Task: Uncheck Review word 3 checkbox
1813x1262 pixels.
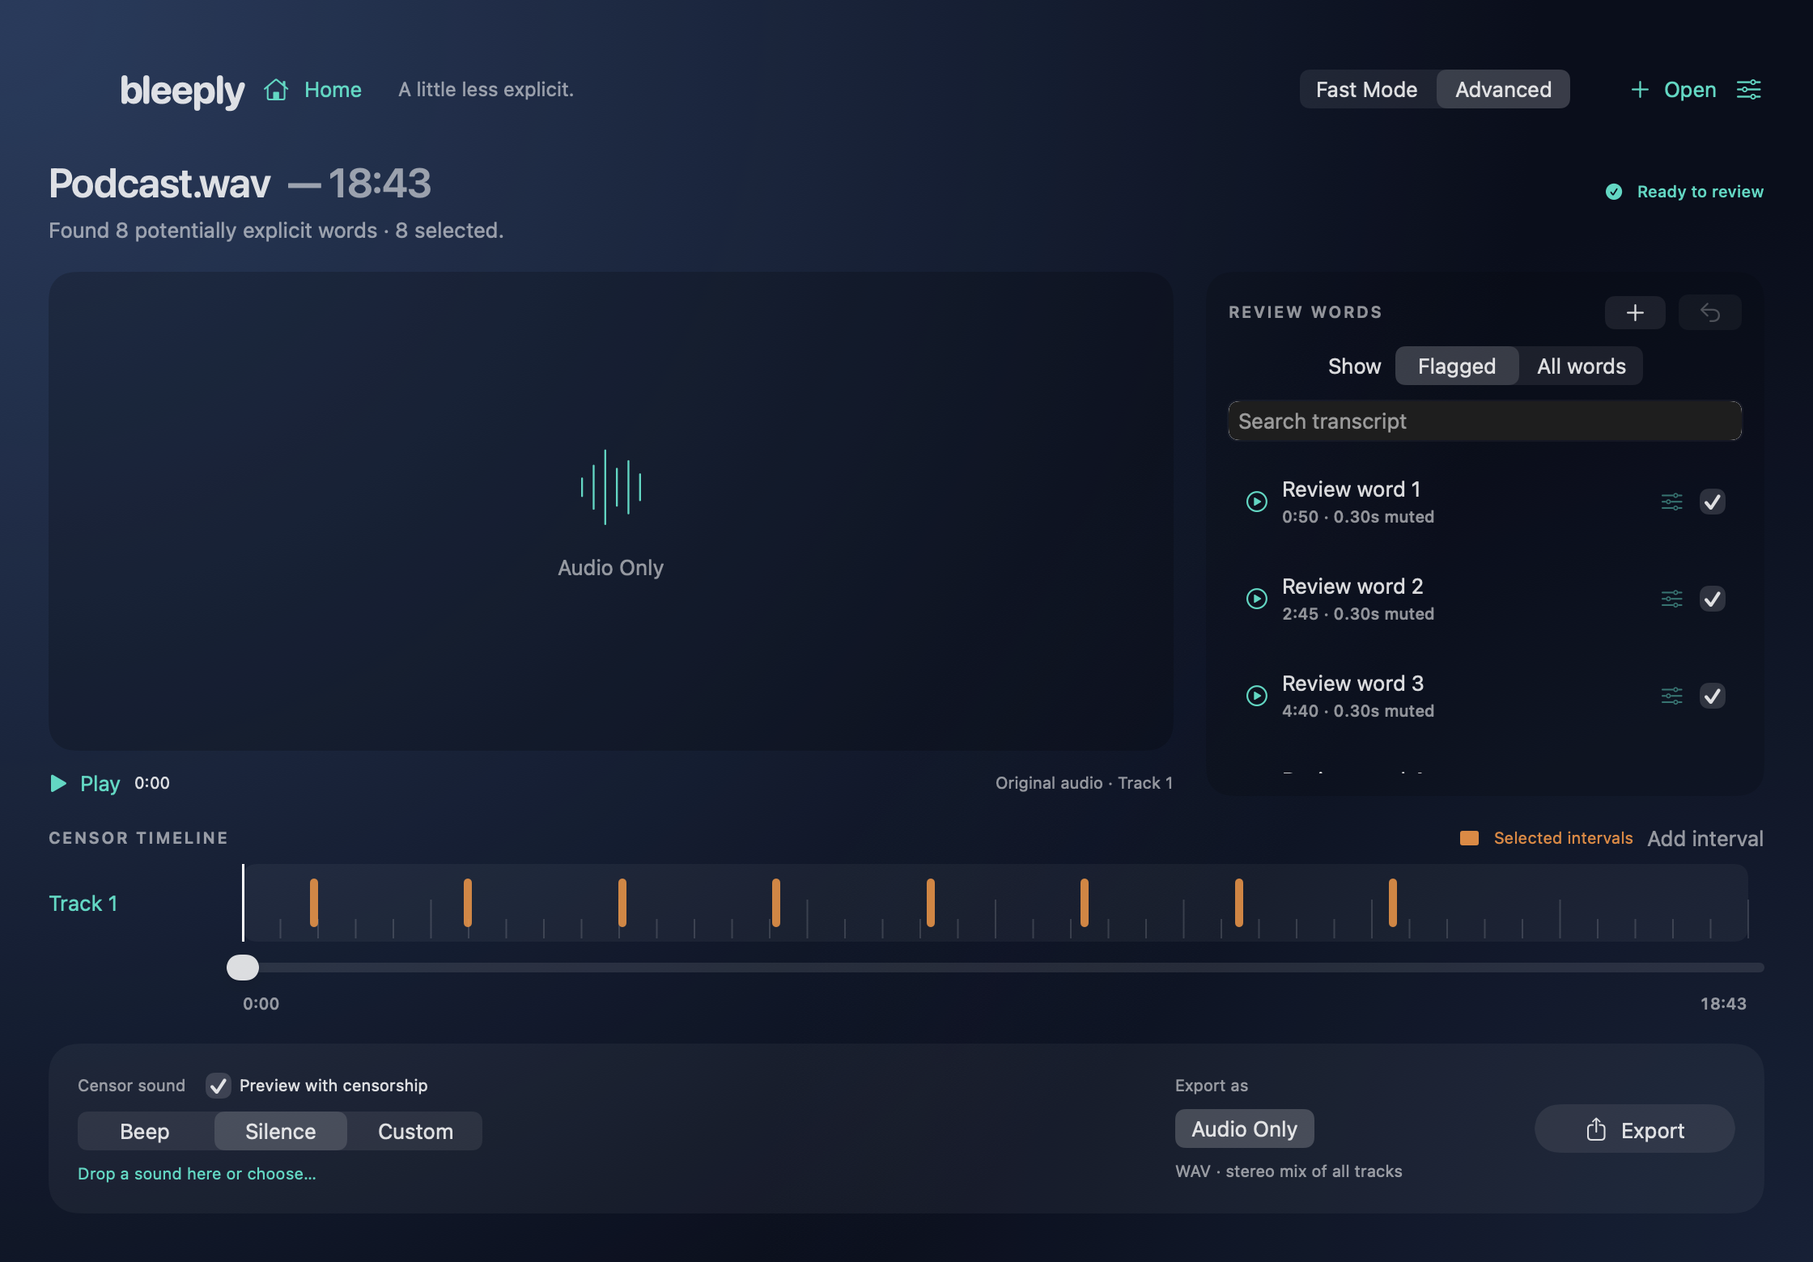Action: pyautogui.click(x=1712, y=696)
